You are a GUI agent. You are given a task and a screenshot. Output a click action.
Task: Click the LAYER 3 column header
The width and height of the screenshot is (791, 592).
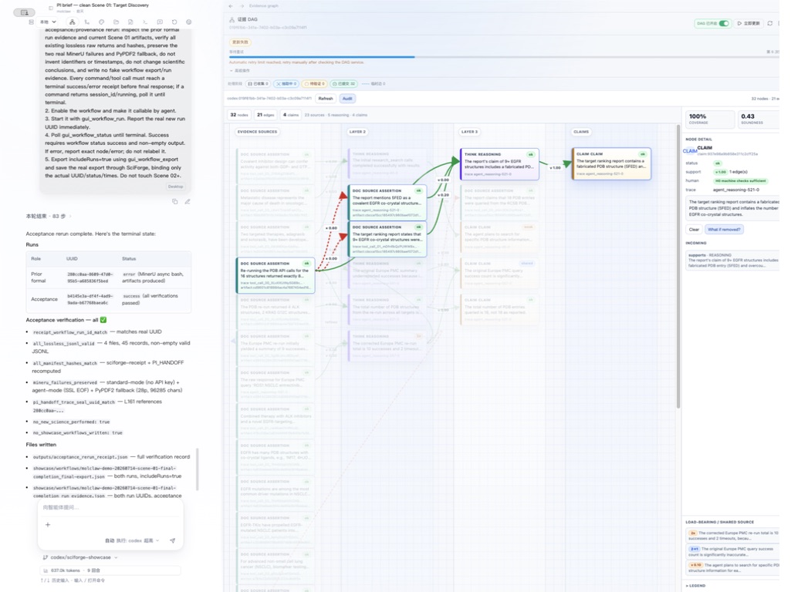pyautogui.click(x=469, y=132)
